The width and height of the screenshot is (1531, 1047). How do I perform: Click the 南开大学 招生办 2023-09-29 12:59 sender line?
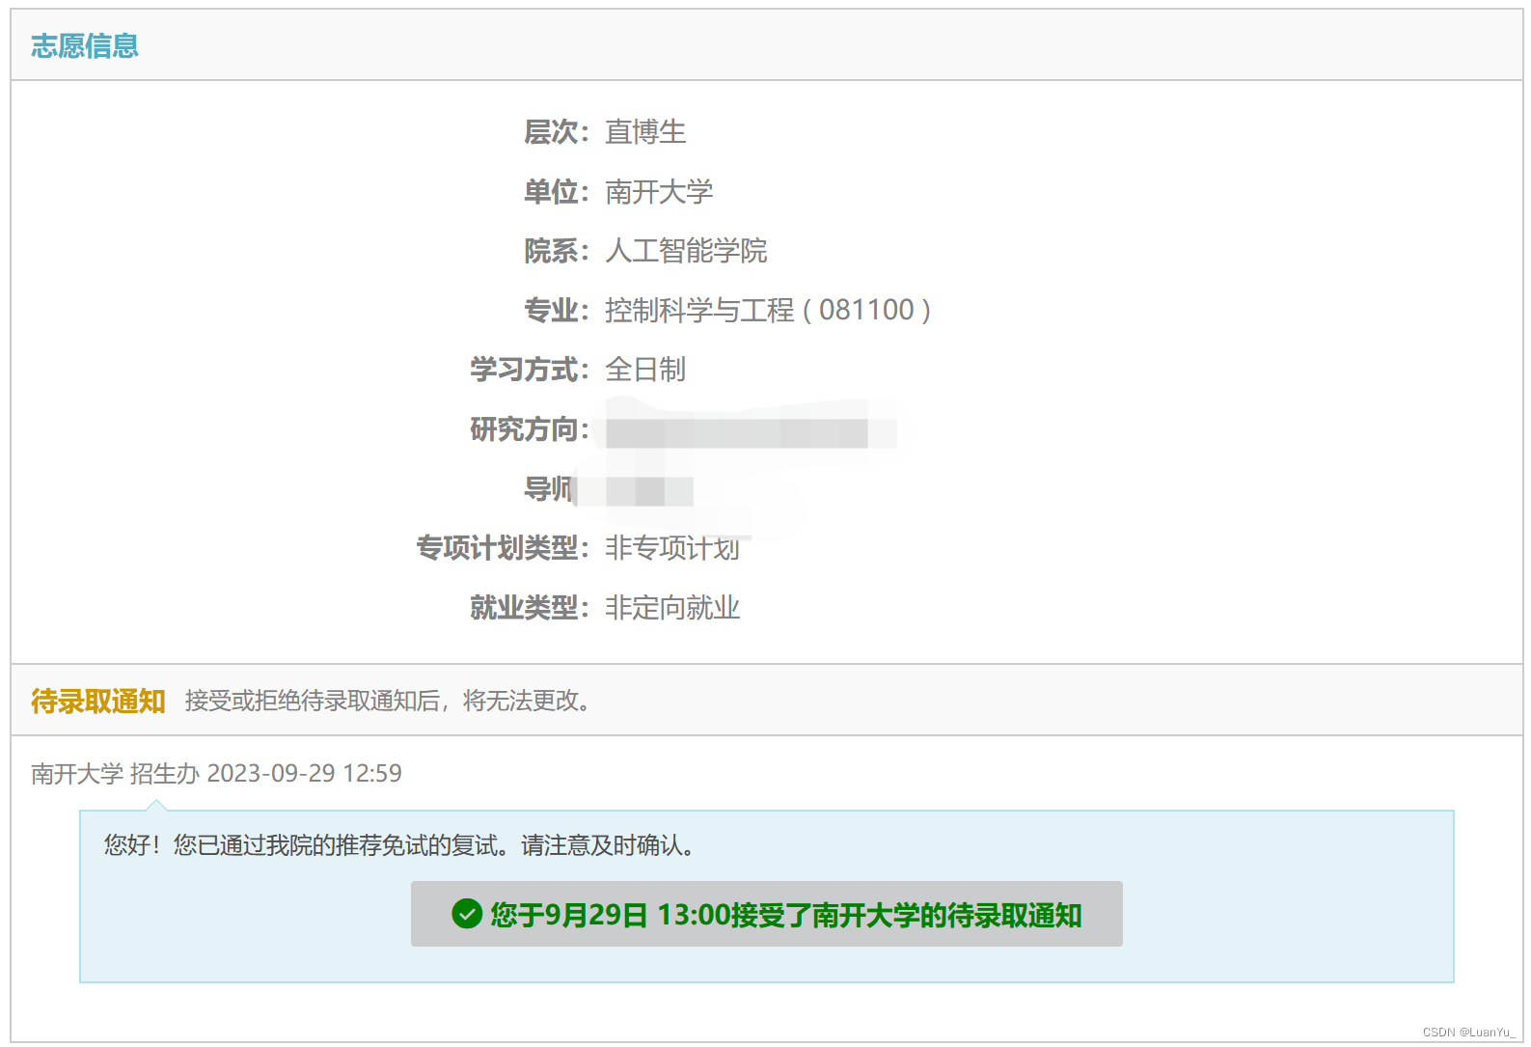point(216,774)
